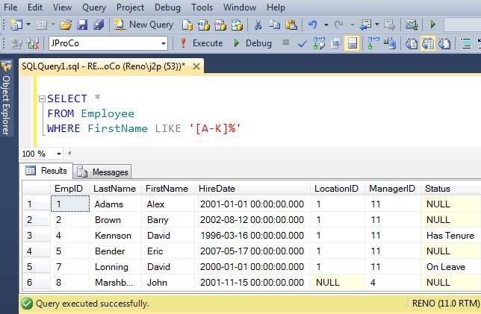The height and width of the screenshot is (314, 481).
Task: Undo the last edit with the blue arrow
Action: pos(313,24)
